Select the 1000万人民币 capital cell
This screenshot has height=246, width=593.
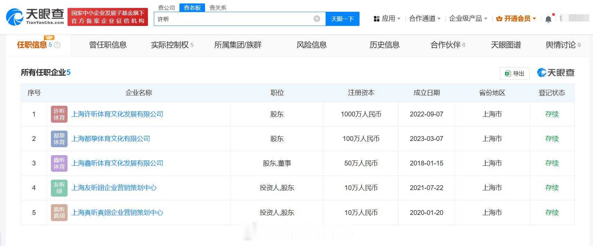(361, 114)
